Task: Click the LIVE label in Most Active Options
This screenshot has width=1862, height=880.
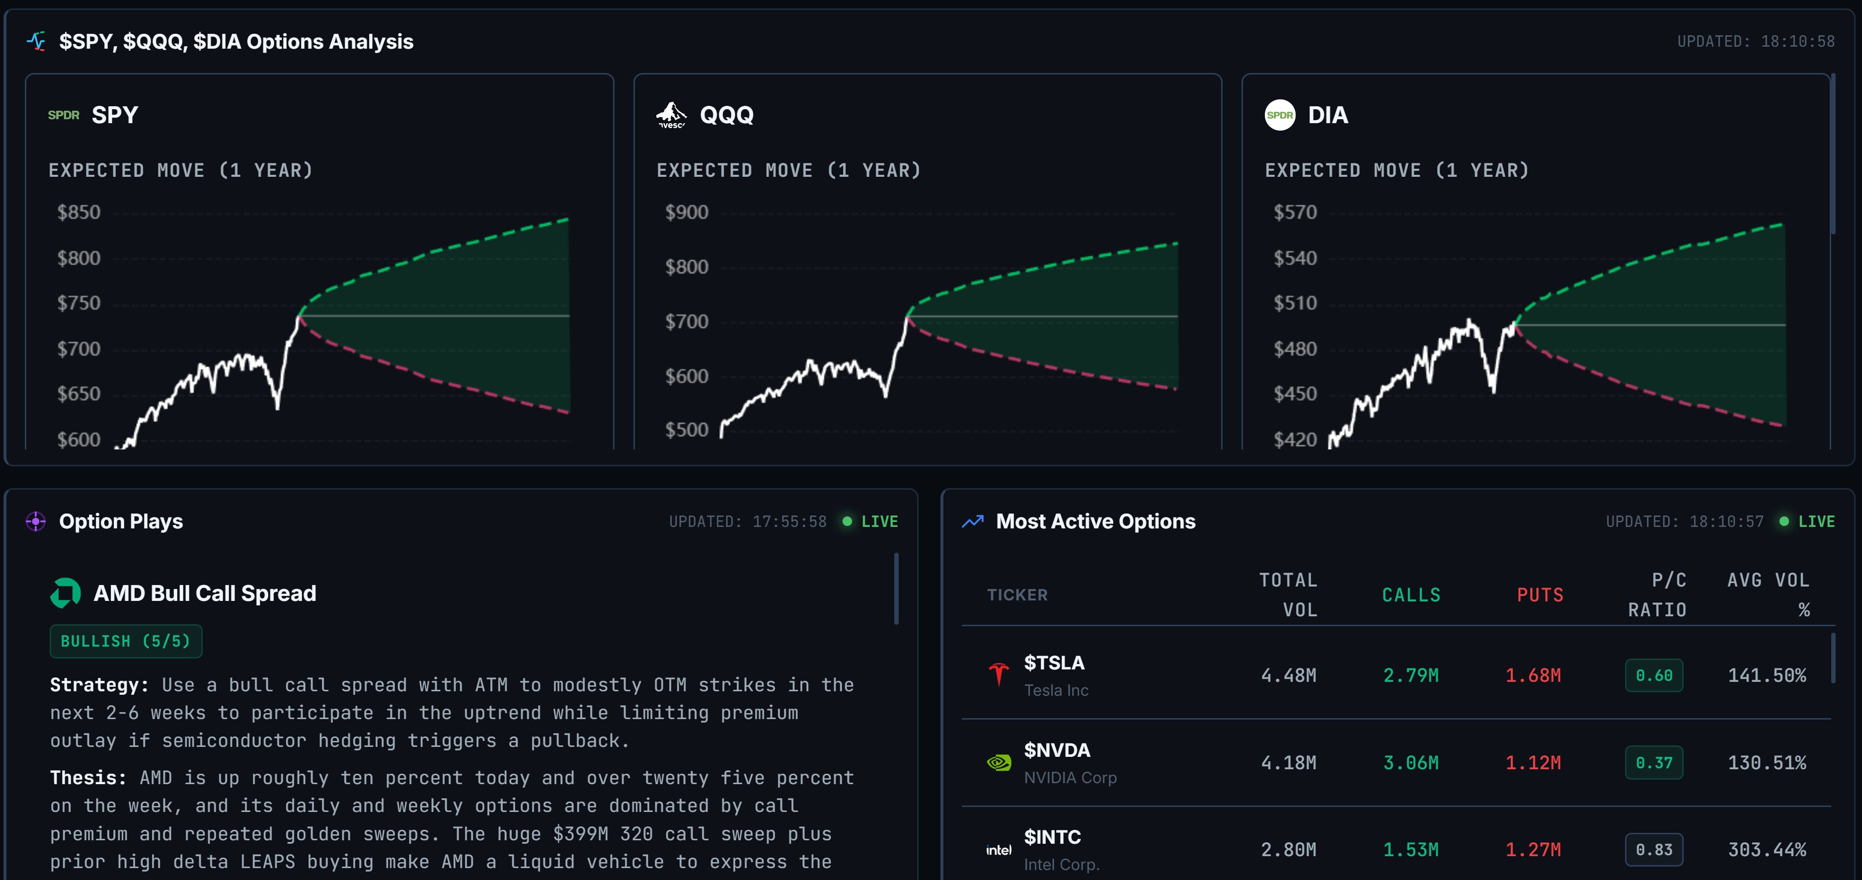Action: click(x=1816, y=521)
